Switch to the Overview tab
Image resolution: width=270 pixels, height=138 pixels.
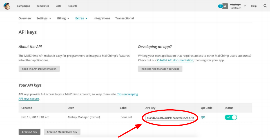[25, 18]
